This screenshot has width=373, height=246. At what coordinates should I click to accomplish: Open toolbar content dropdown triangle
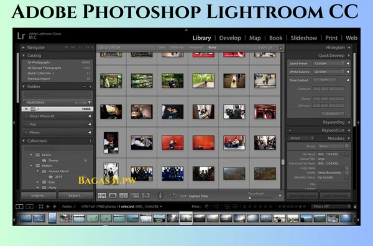280,196
